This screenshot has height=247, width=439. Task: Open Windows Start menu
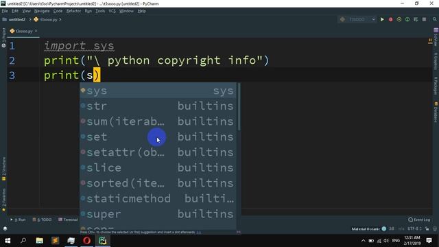(x=8, y=241)
